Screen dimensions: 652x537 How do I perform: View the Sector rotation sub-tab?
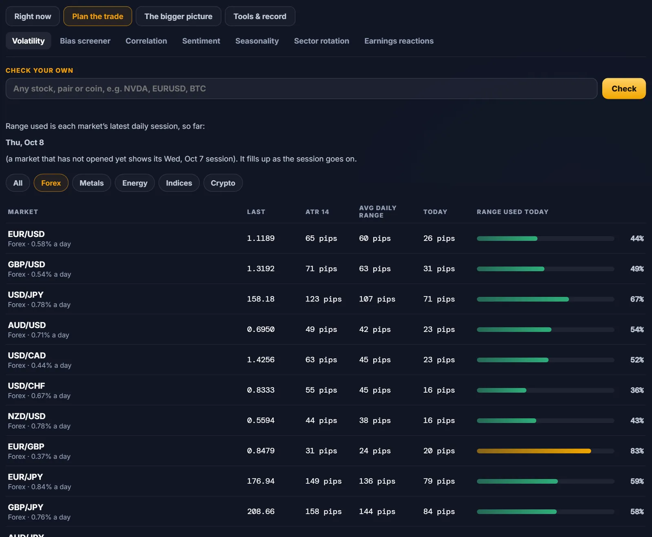[322, 41]
